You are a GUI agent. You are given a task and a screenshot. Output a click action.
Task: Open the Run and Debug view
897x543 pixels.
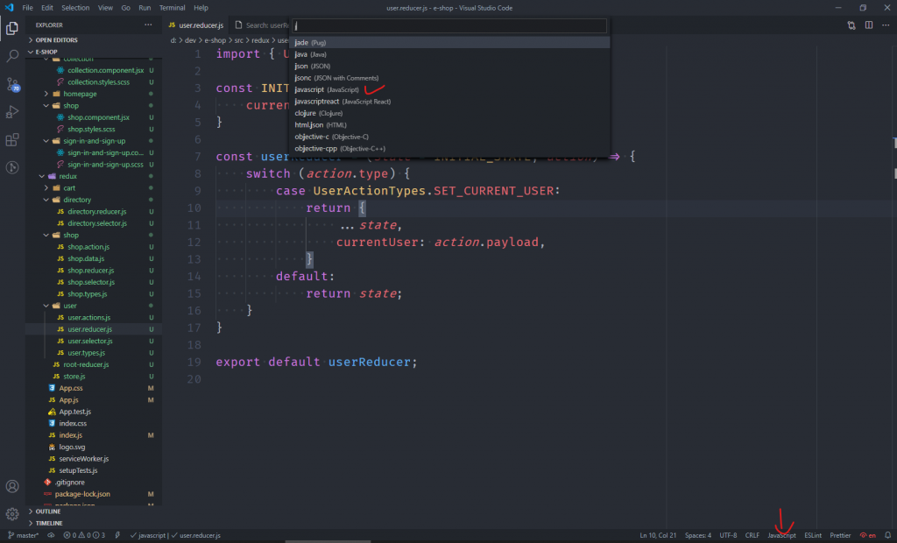[x=12, y=112]
